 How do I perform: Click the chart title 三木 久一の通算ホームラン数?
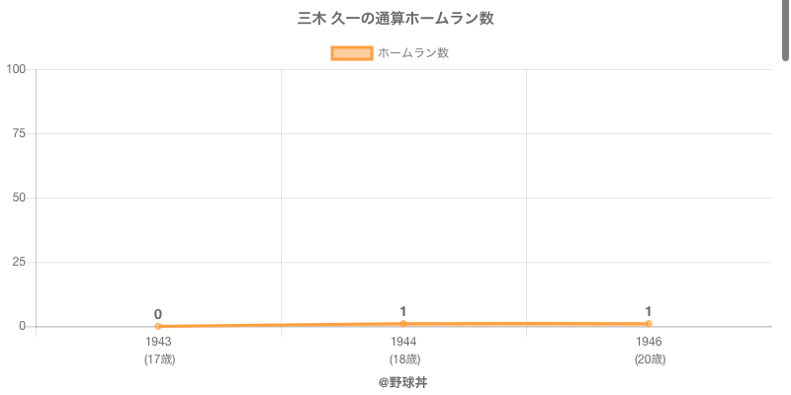tap(395, 19)
